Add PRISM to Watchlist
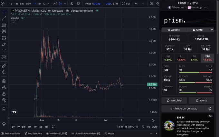The image size is (219, 137). [174, 101]
